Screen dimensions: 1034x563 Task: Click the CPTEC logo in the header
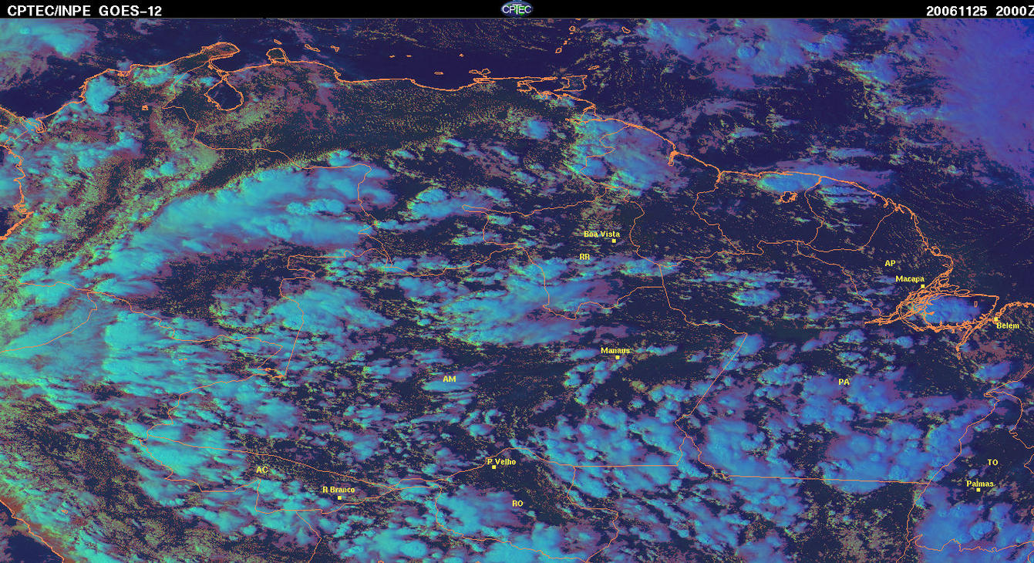(x=517, y=8)
